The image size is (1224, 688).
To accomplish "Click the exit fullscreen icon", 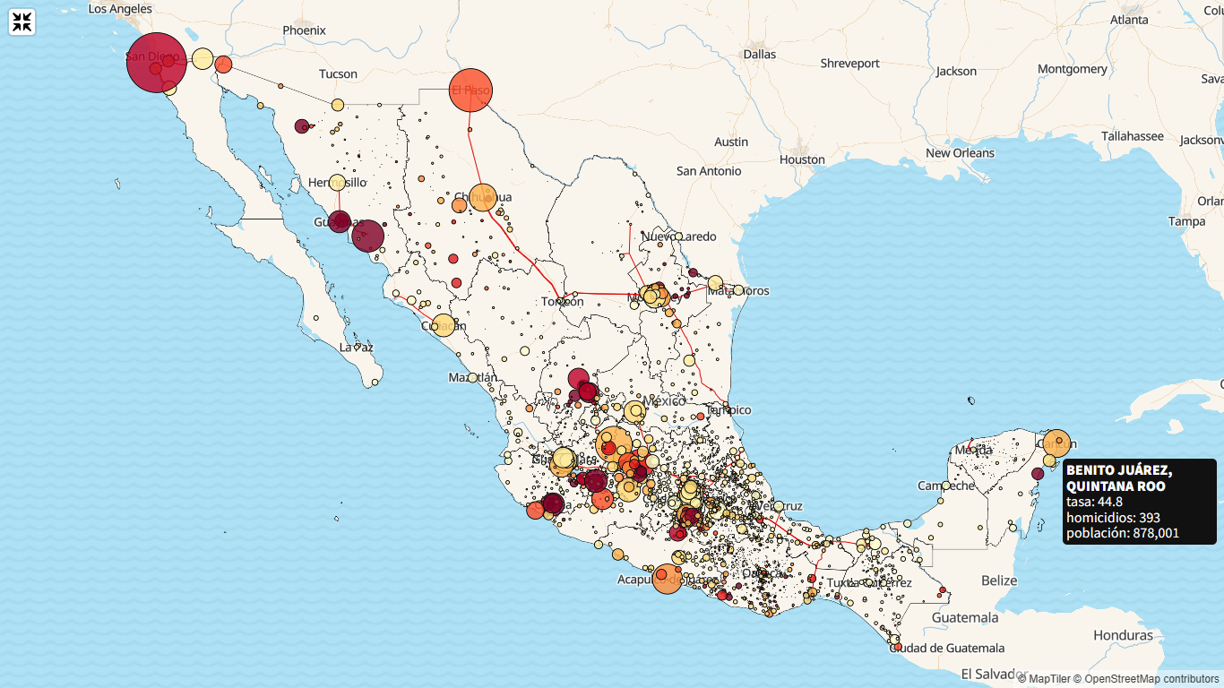I will [22, 22].
